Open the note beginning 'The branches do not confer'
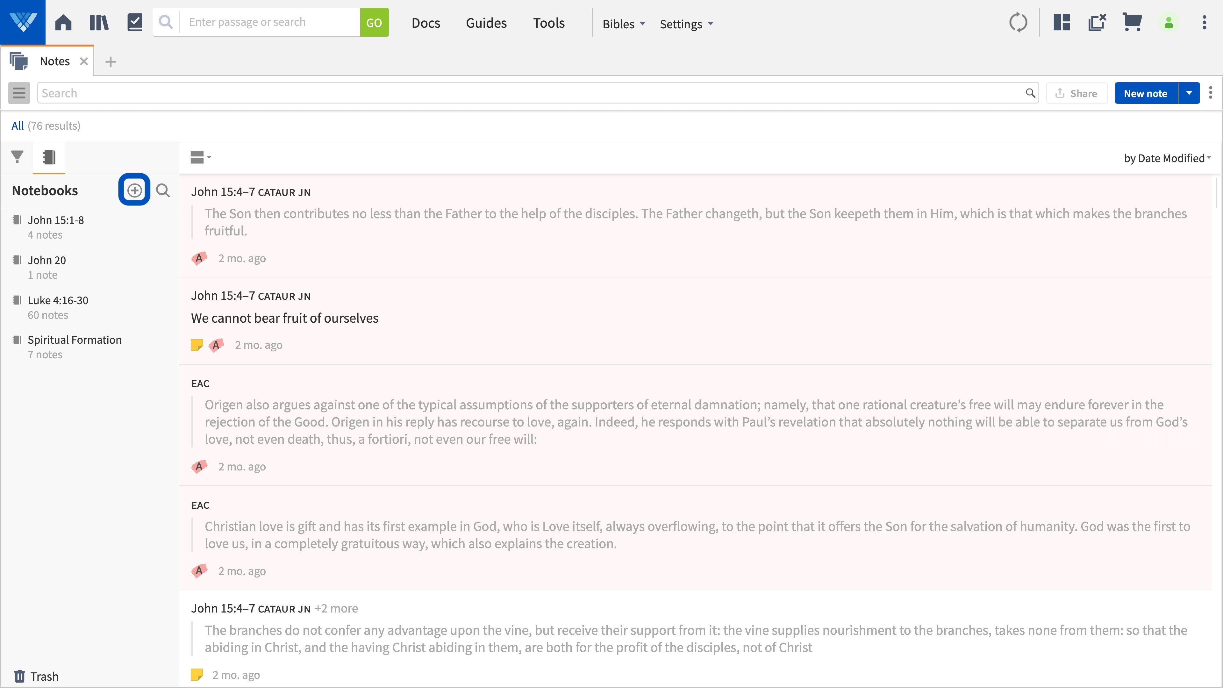The height and width of the screenshot is (688, 1223). [696, 639]
